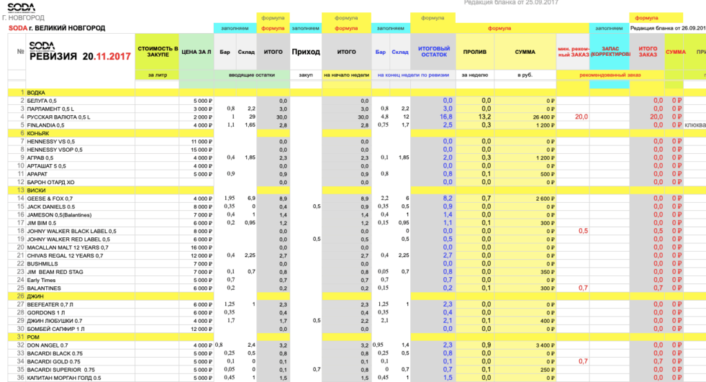Click the Приход column header
The height and width of the screenshot is (382, 706).
305,52
